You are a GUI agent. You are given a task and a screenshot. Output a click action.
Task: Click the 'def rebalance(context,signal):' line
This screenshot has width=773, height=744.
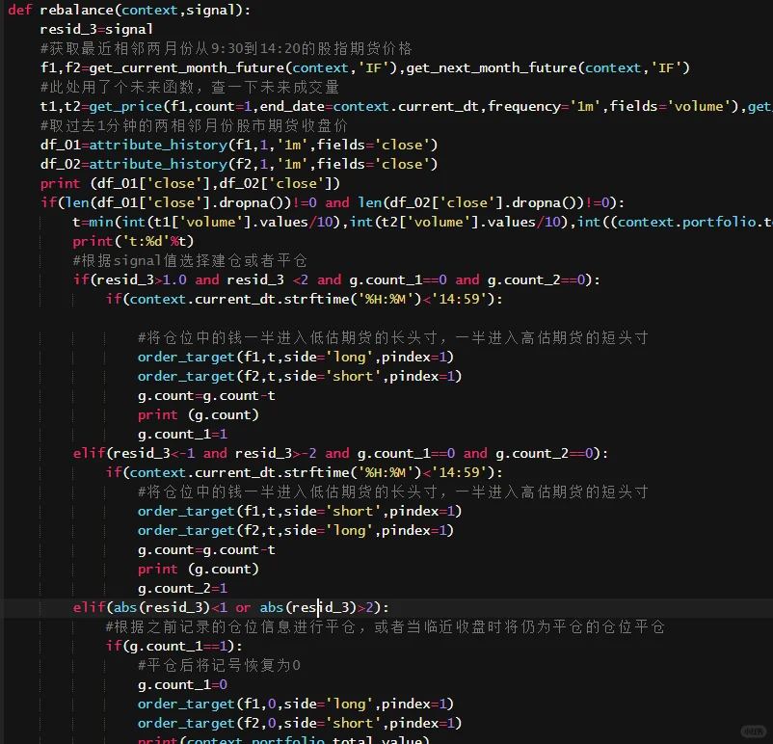[129, 10]
